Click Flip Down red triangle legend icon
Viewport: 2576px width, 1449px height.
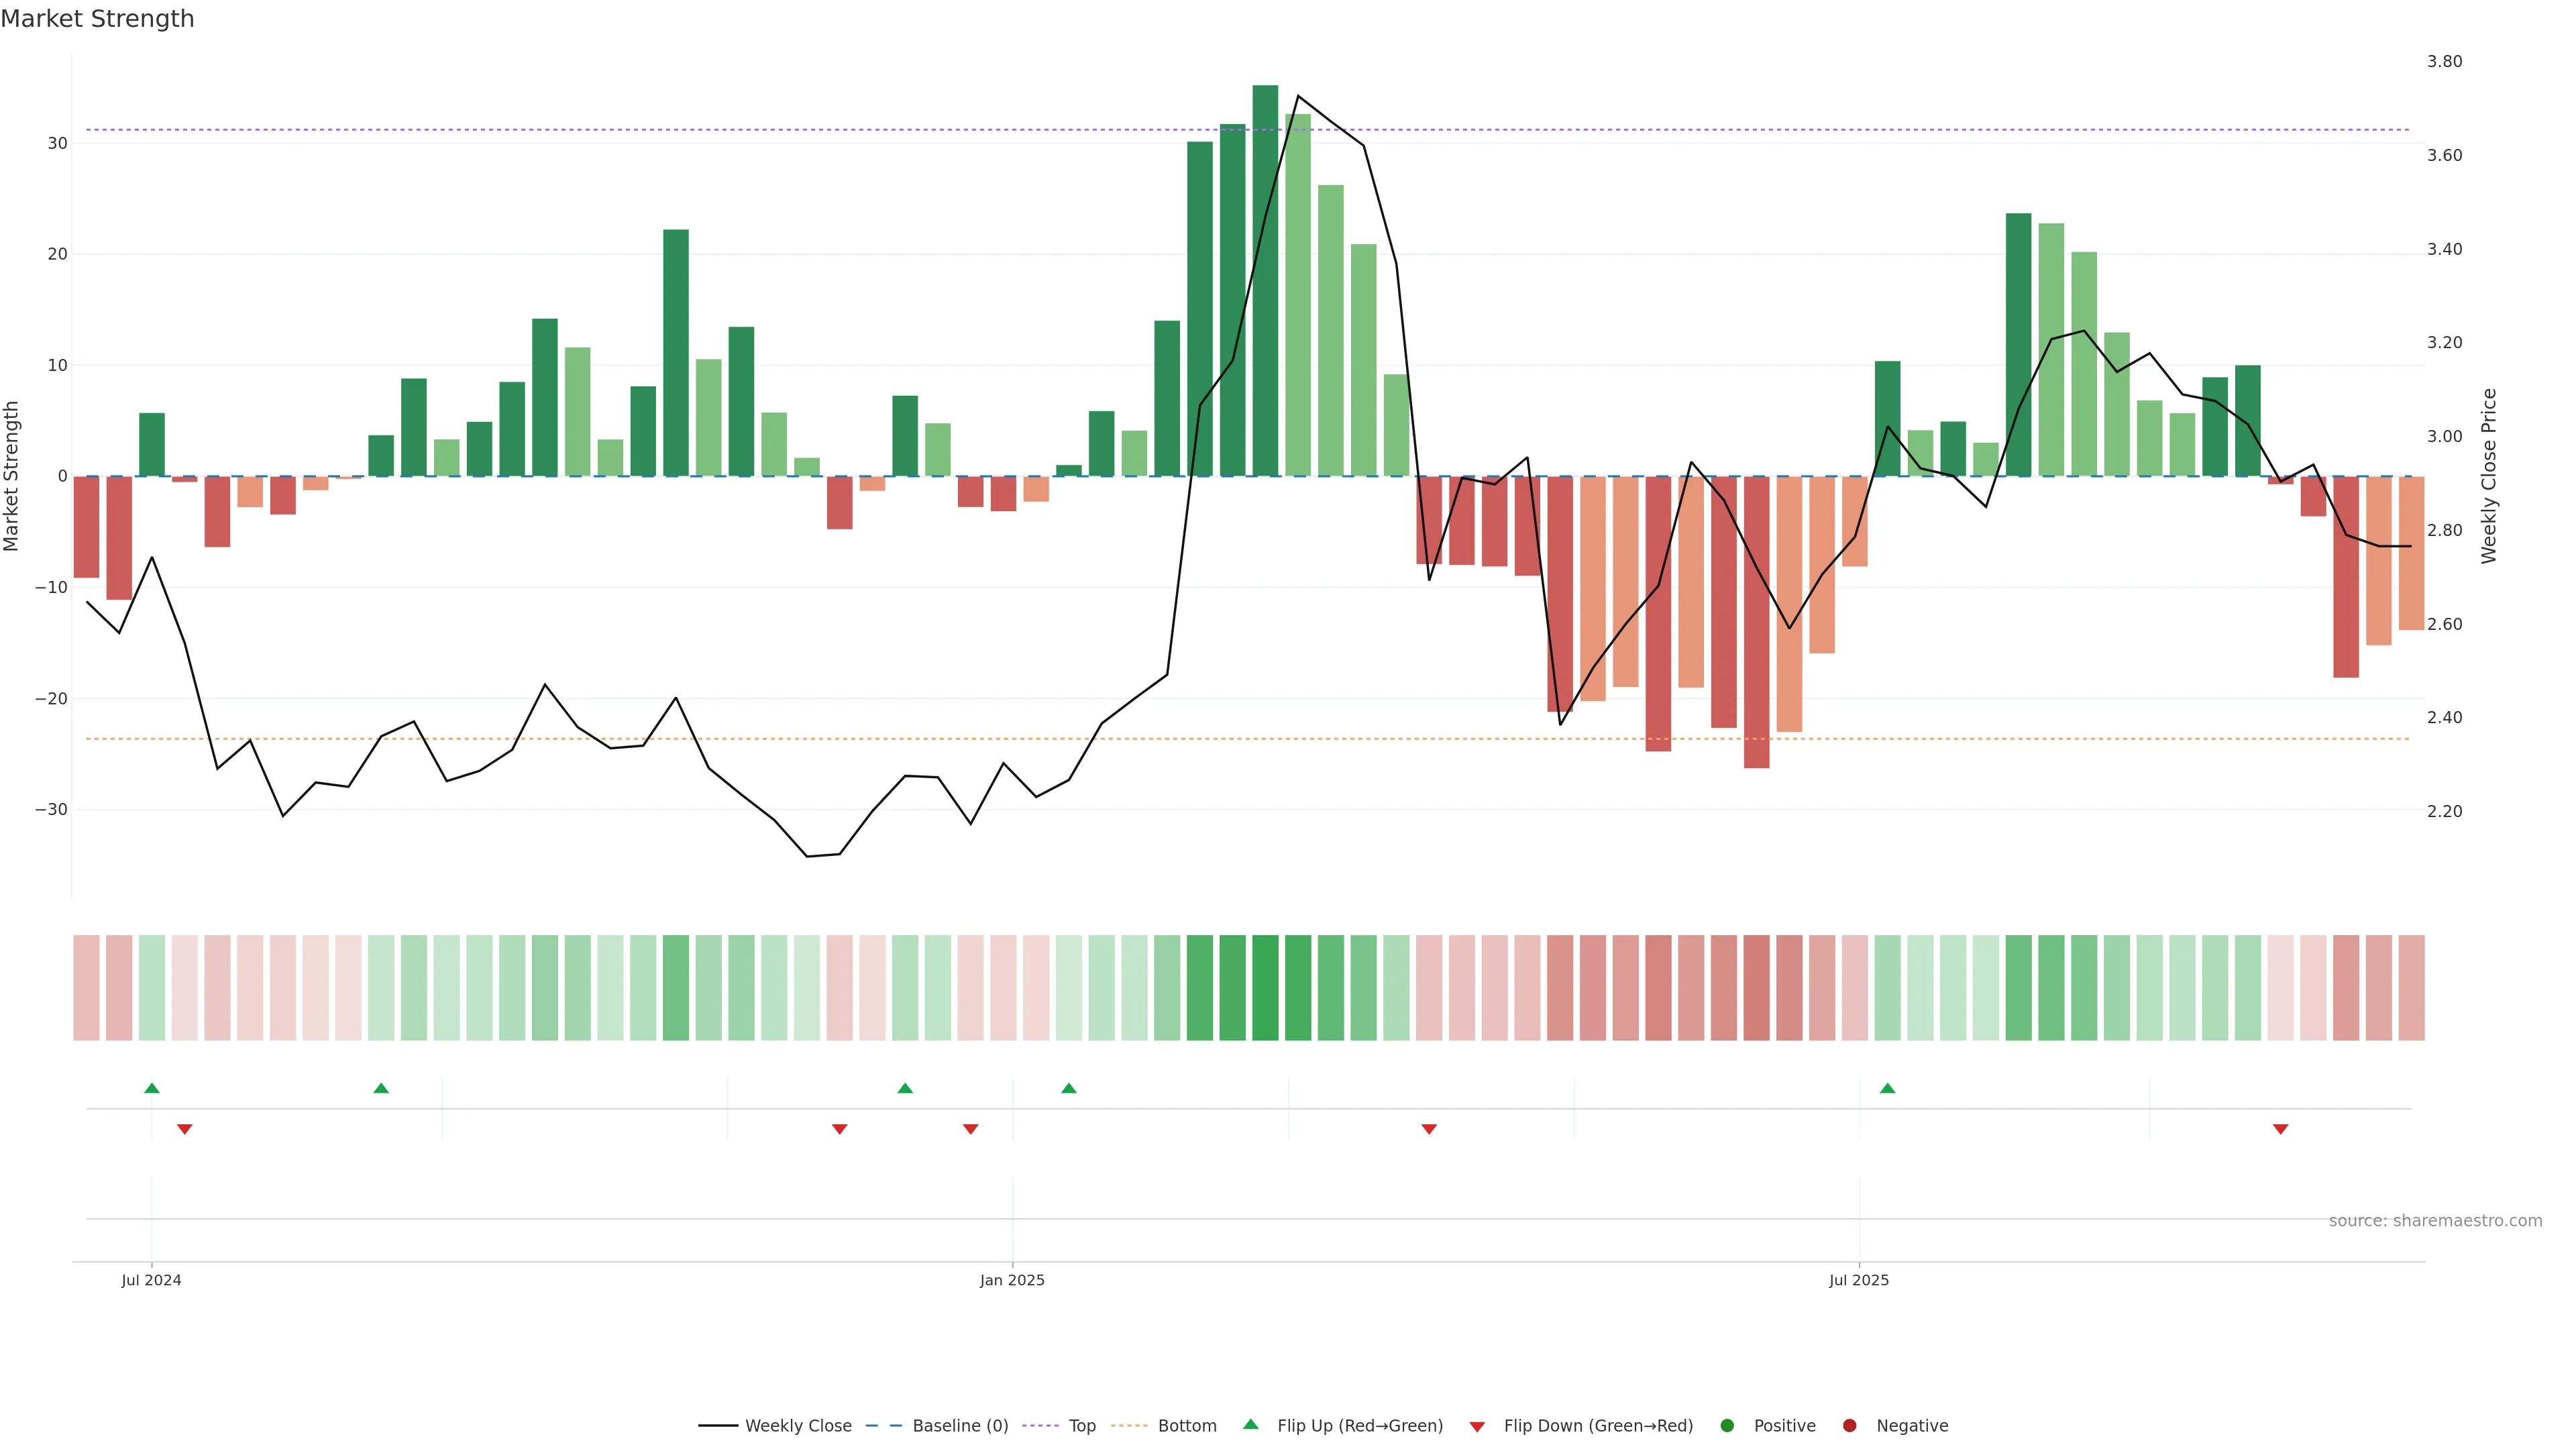(x=1477, y=1427)
